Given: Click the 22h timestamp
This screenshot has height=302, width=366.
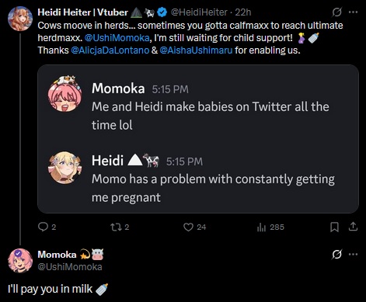Looking at the screenshot, I should click(x=243, y=12).
